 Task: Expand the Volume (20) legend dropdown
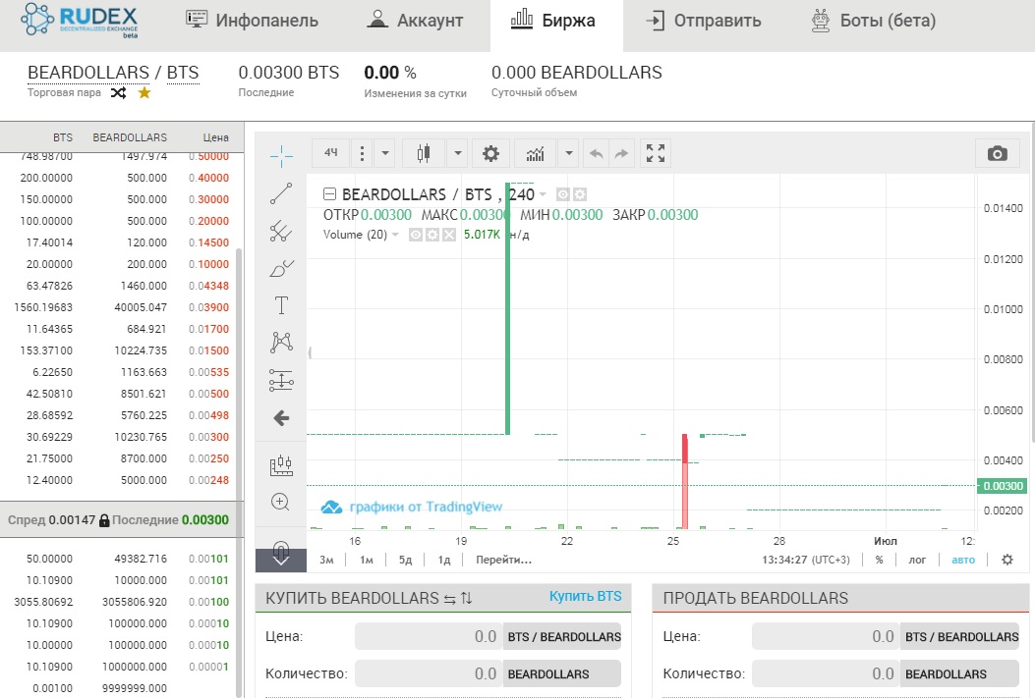pos(395,235)
